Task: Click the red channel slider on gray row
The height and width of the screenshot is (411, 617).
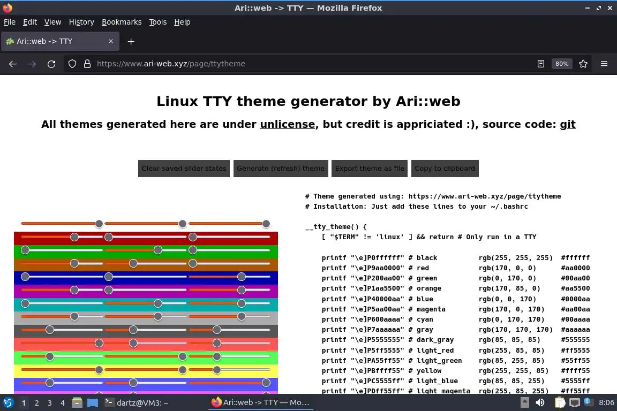Action: [x=62, y=317]
